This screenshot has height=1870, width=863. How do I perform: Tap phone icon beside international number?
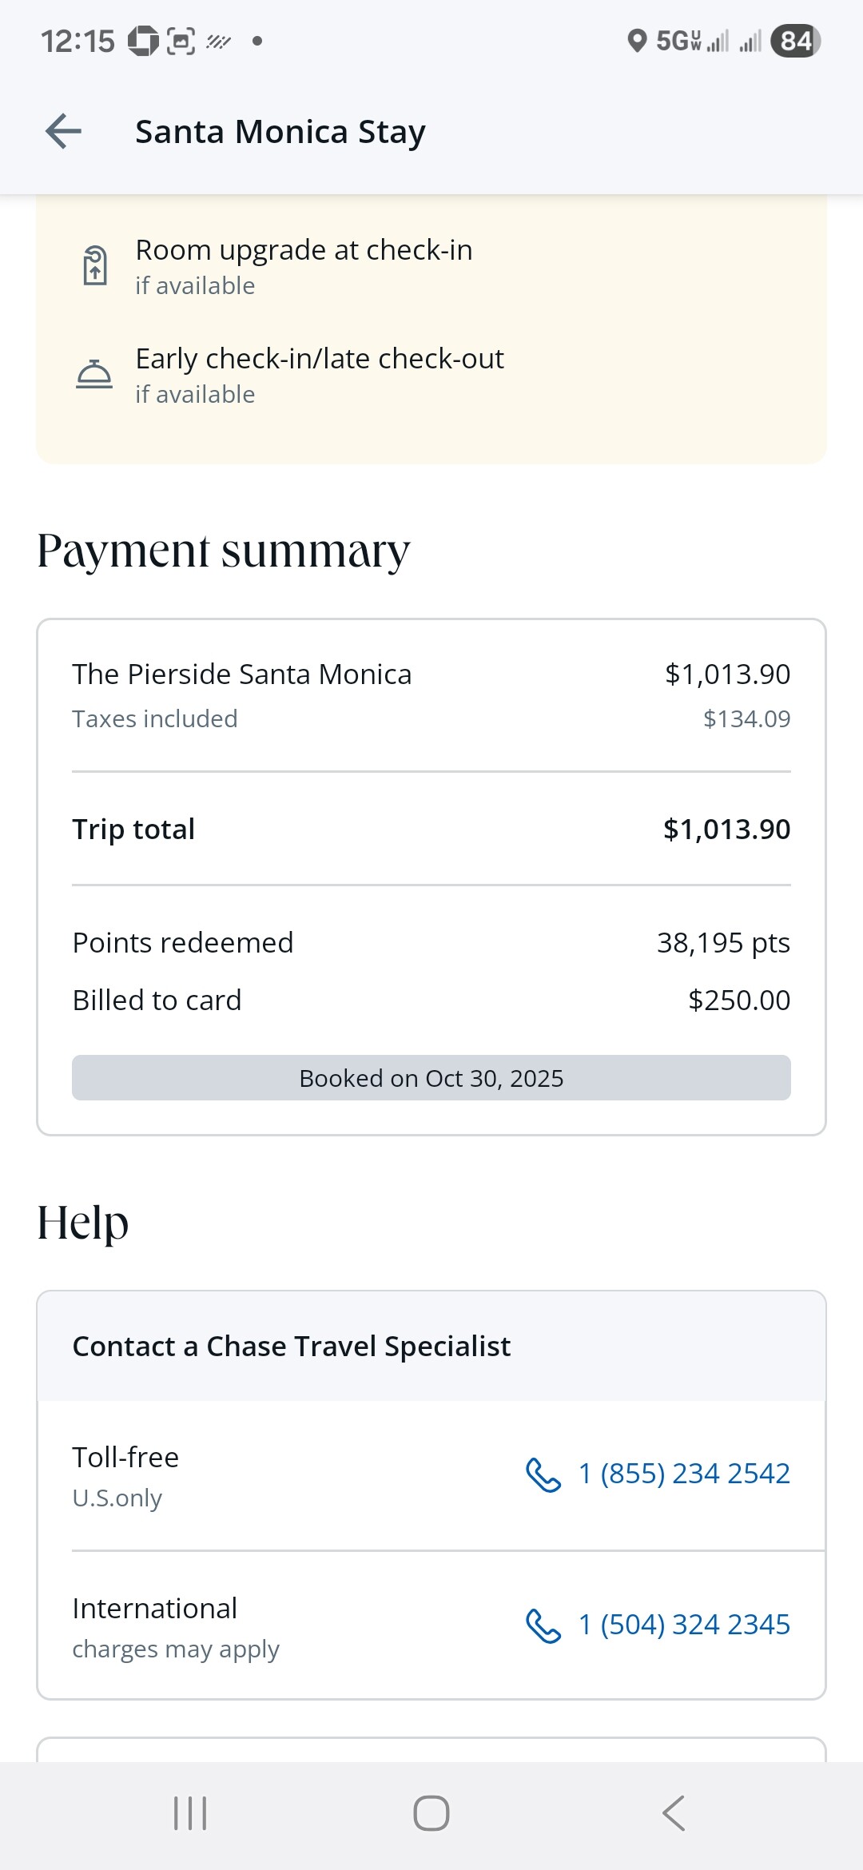[543, 1625]
